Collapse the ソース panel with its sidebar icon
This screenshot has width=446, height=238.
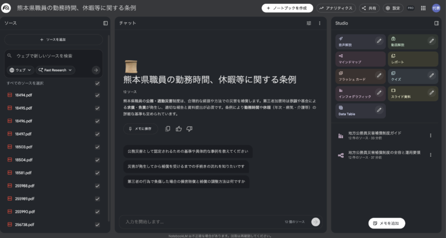click(x=105, y=23)
